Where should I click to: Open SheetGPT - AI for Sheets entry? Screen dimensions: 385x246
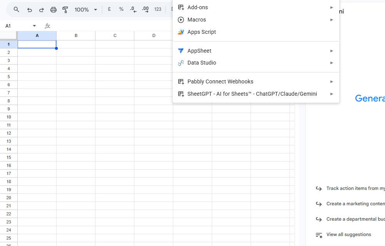[256, 94]
